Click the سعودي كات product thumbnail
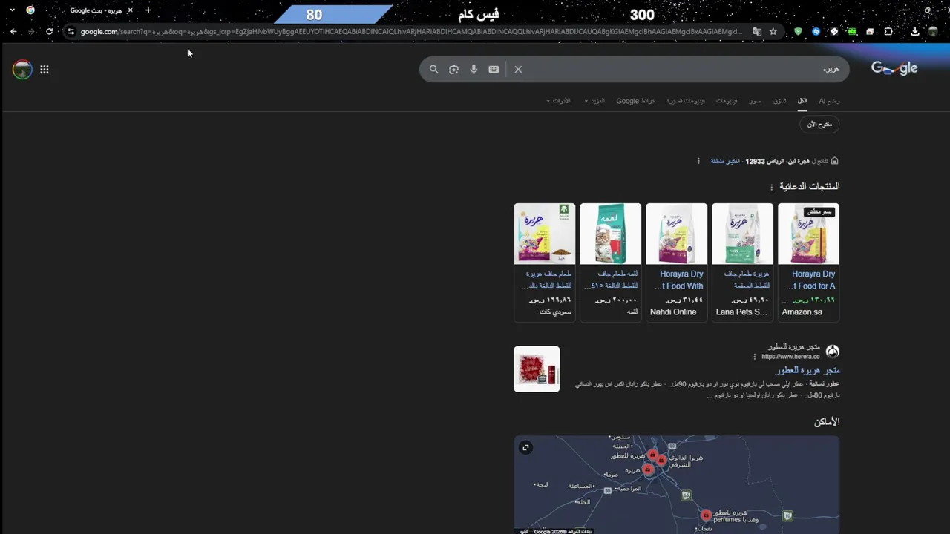 point(544,234)
